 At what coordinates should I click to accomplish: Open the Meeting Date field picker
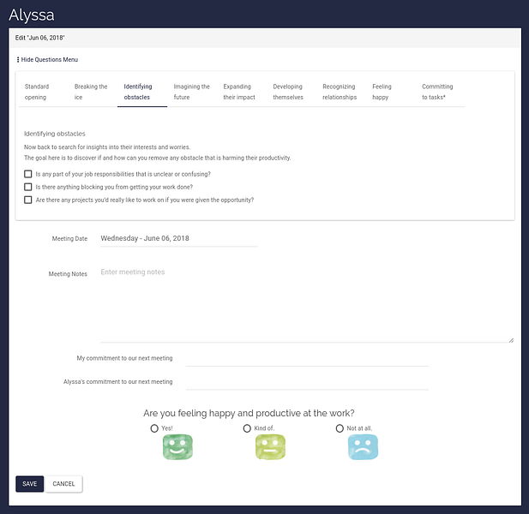coord(179,239)
